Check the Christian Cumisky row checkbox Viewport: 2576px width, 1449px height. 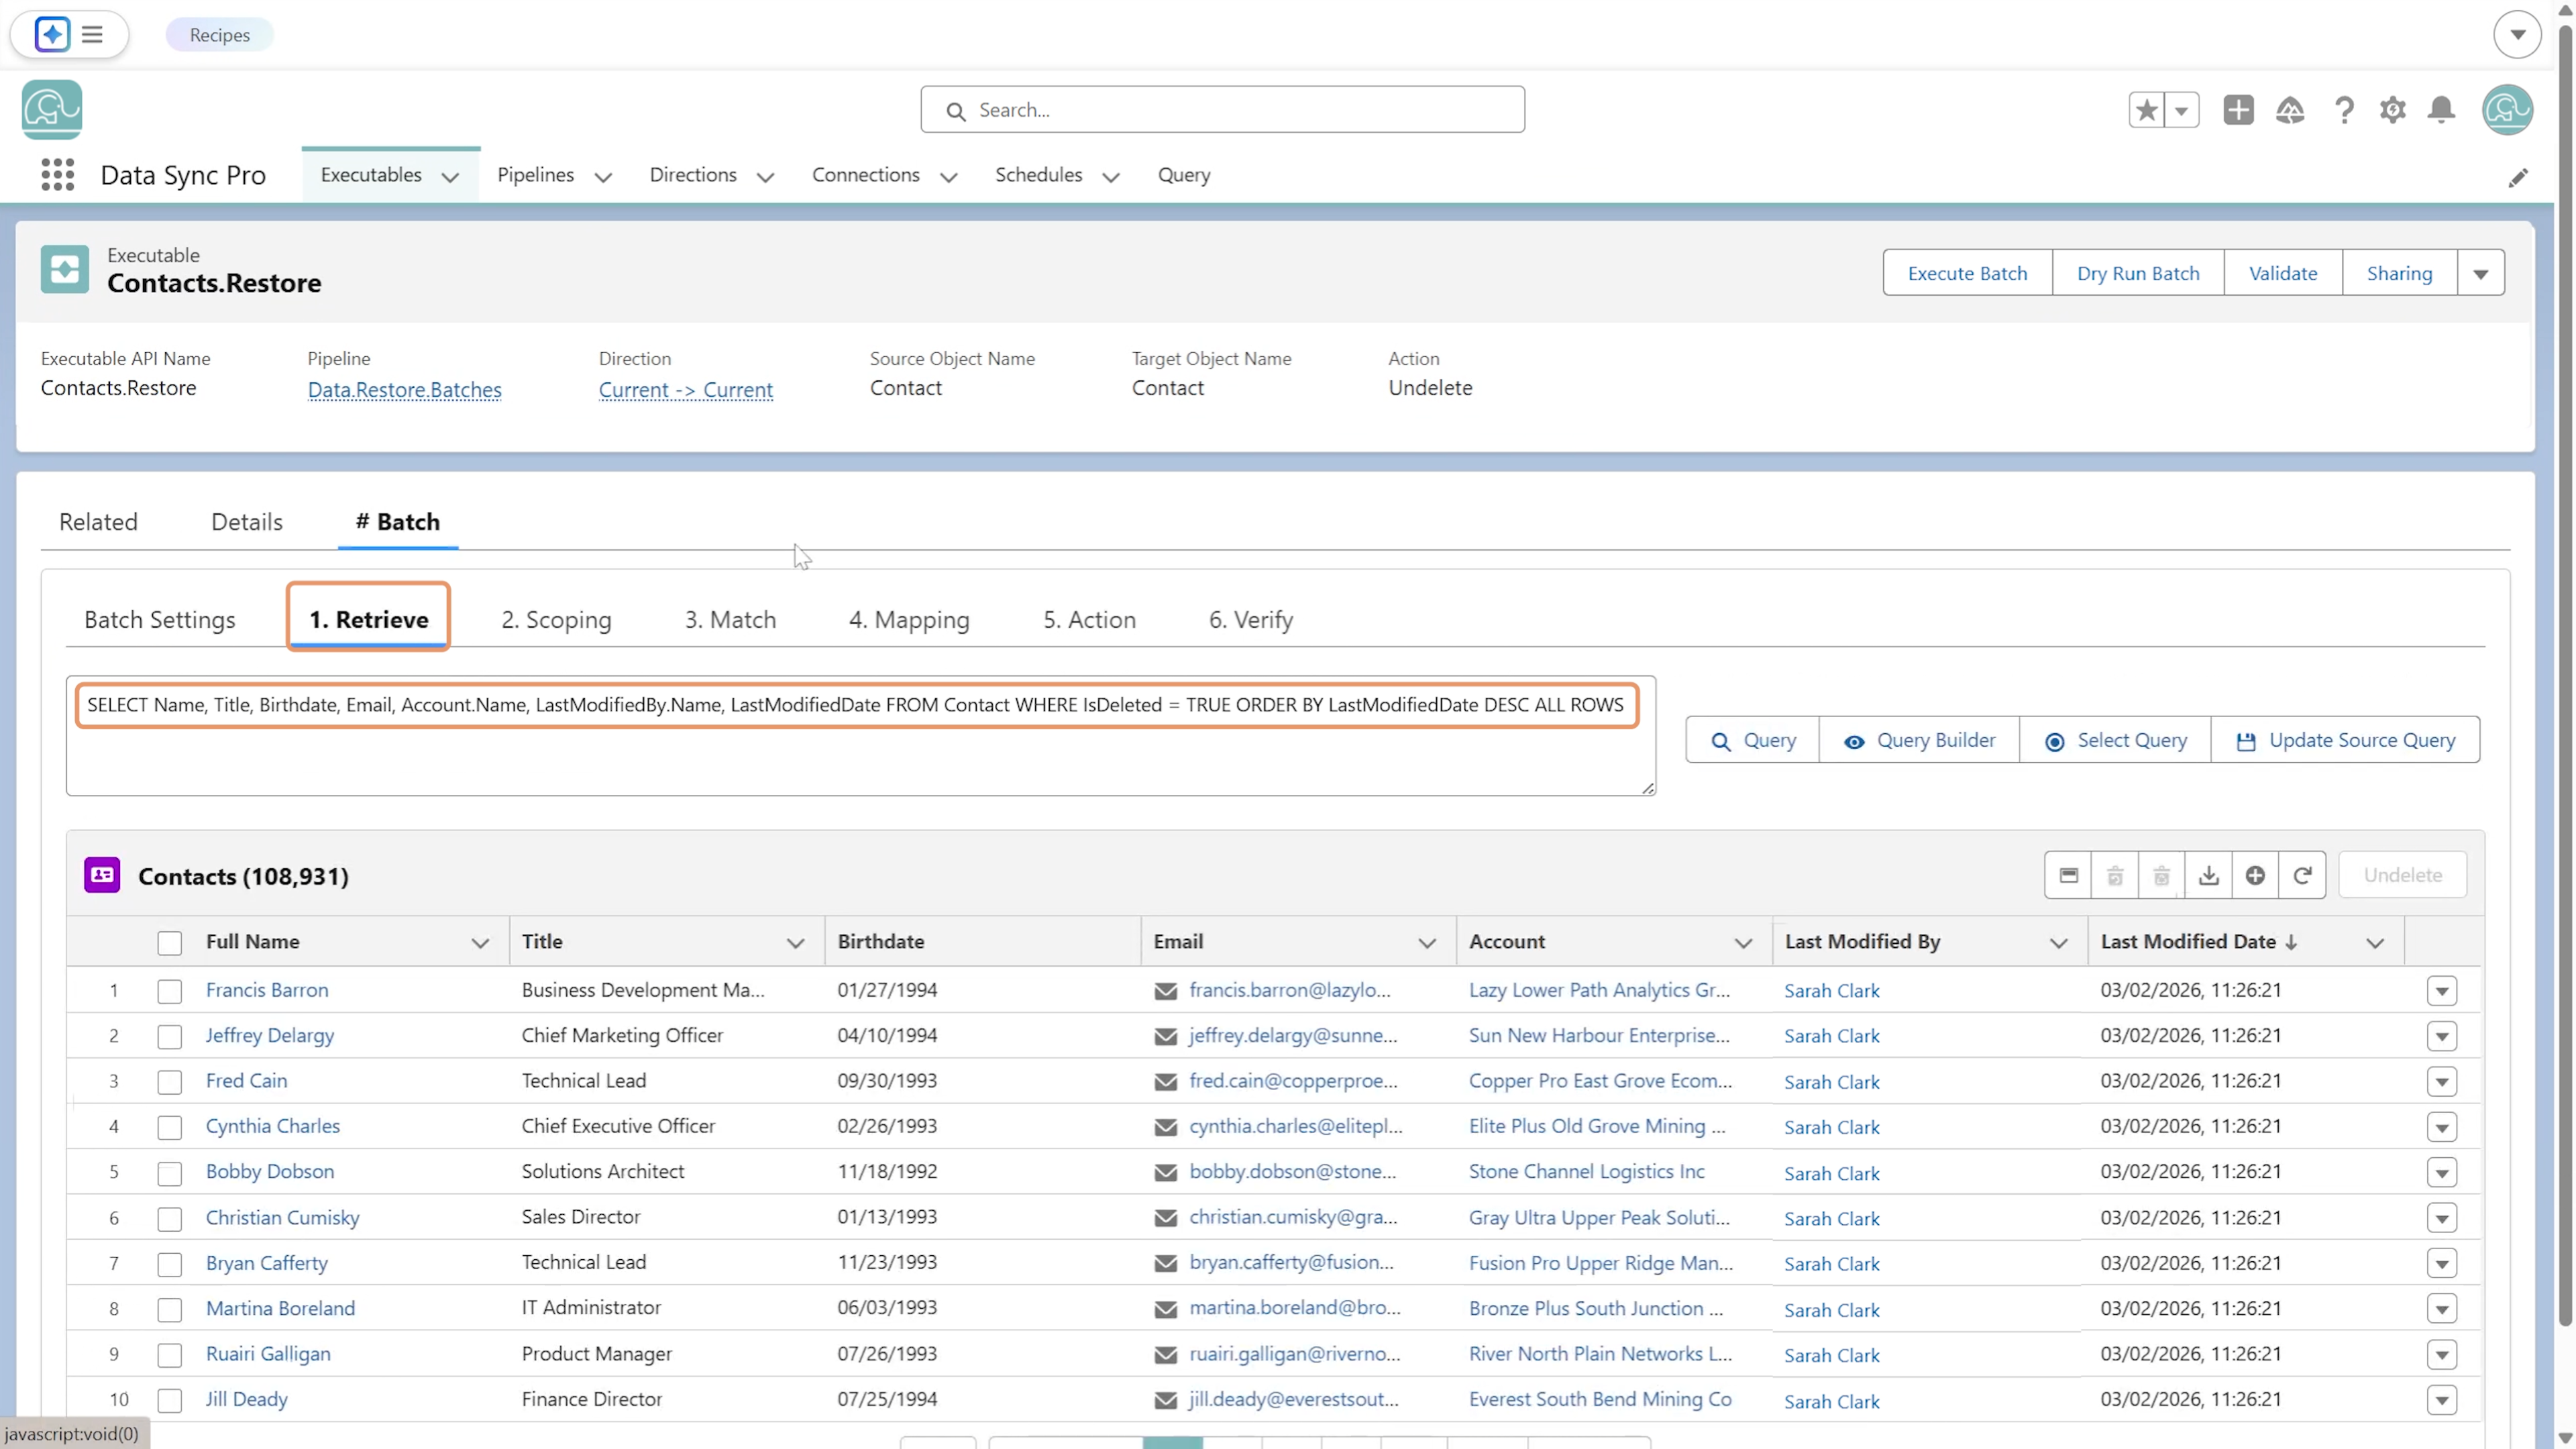point(169,1218)
